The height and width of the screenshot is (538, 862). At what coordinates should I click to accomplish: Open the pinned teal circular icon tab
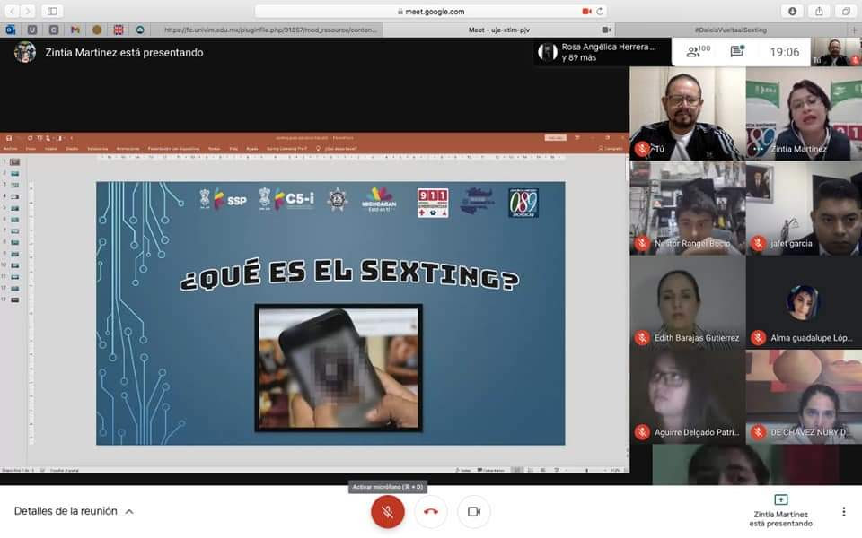click(140, 30)
